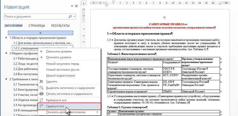Click table cell 'Федеральные органы исполнительной власти'

pyautogui.click(x=200, y=76)
